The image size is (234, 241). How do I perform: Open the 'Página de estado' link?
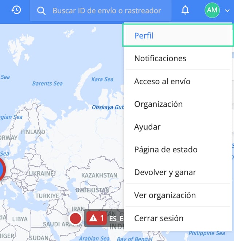pos(165,149)
